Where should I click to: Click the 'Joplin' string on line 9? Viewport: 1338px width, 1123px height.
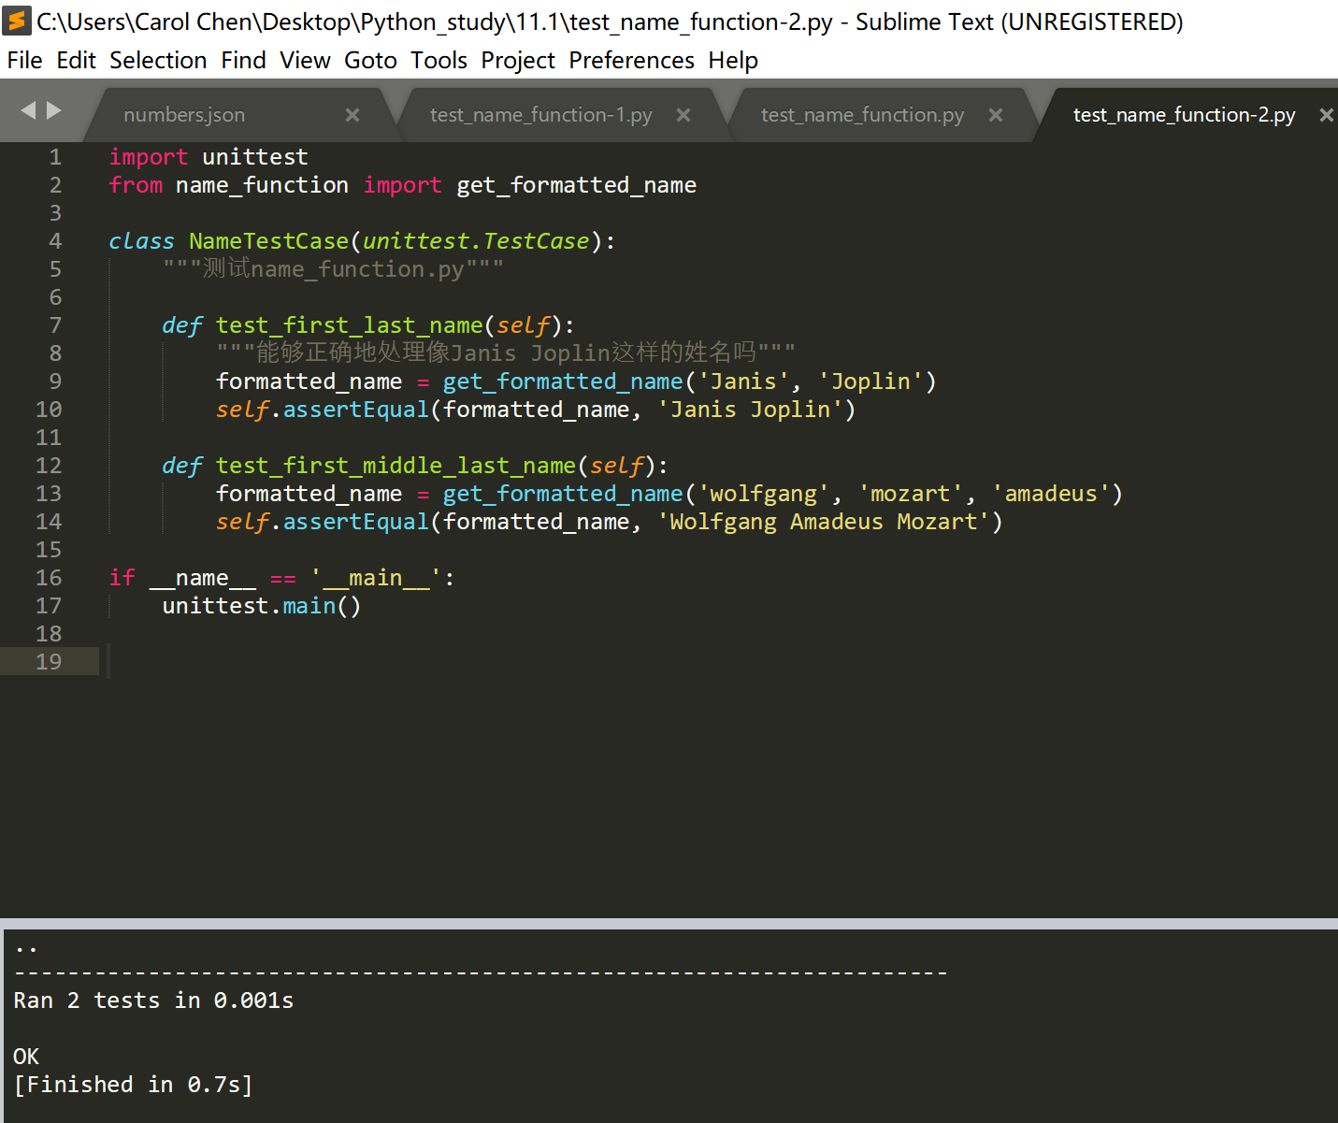point(870,382)
